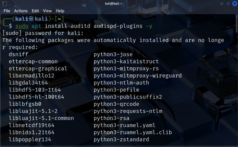Select package name libgdal34t64
This screenshot has height=147, width=238.
28,83
